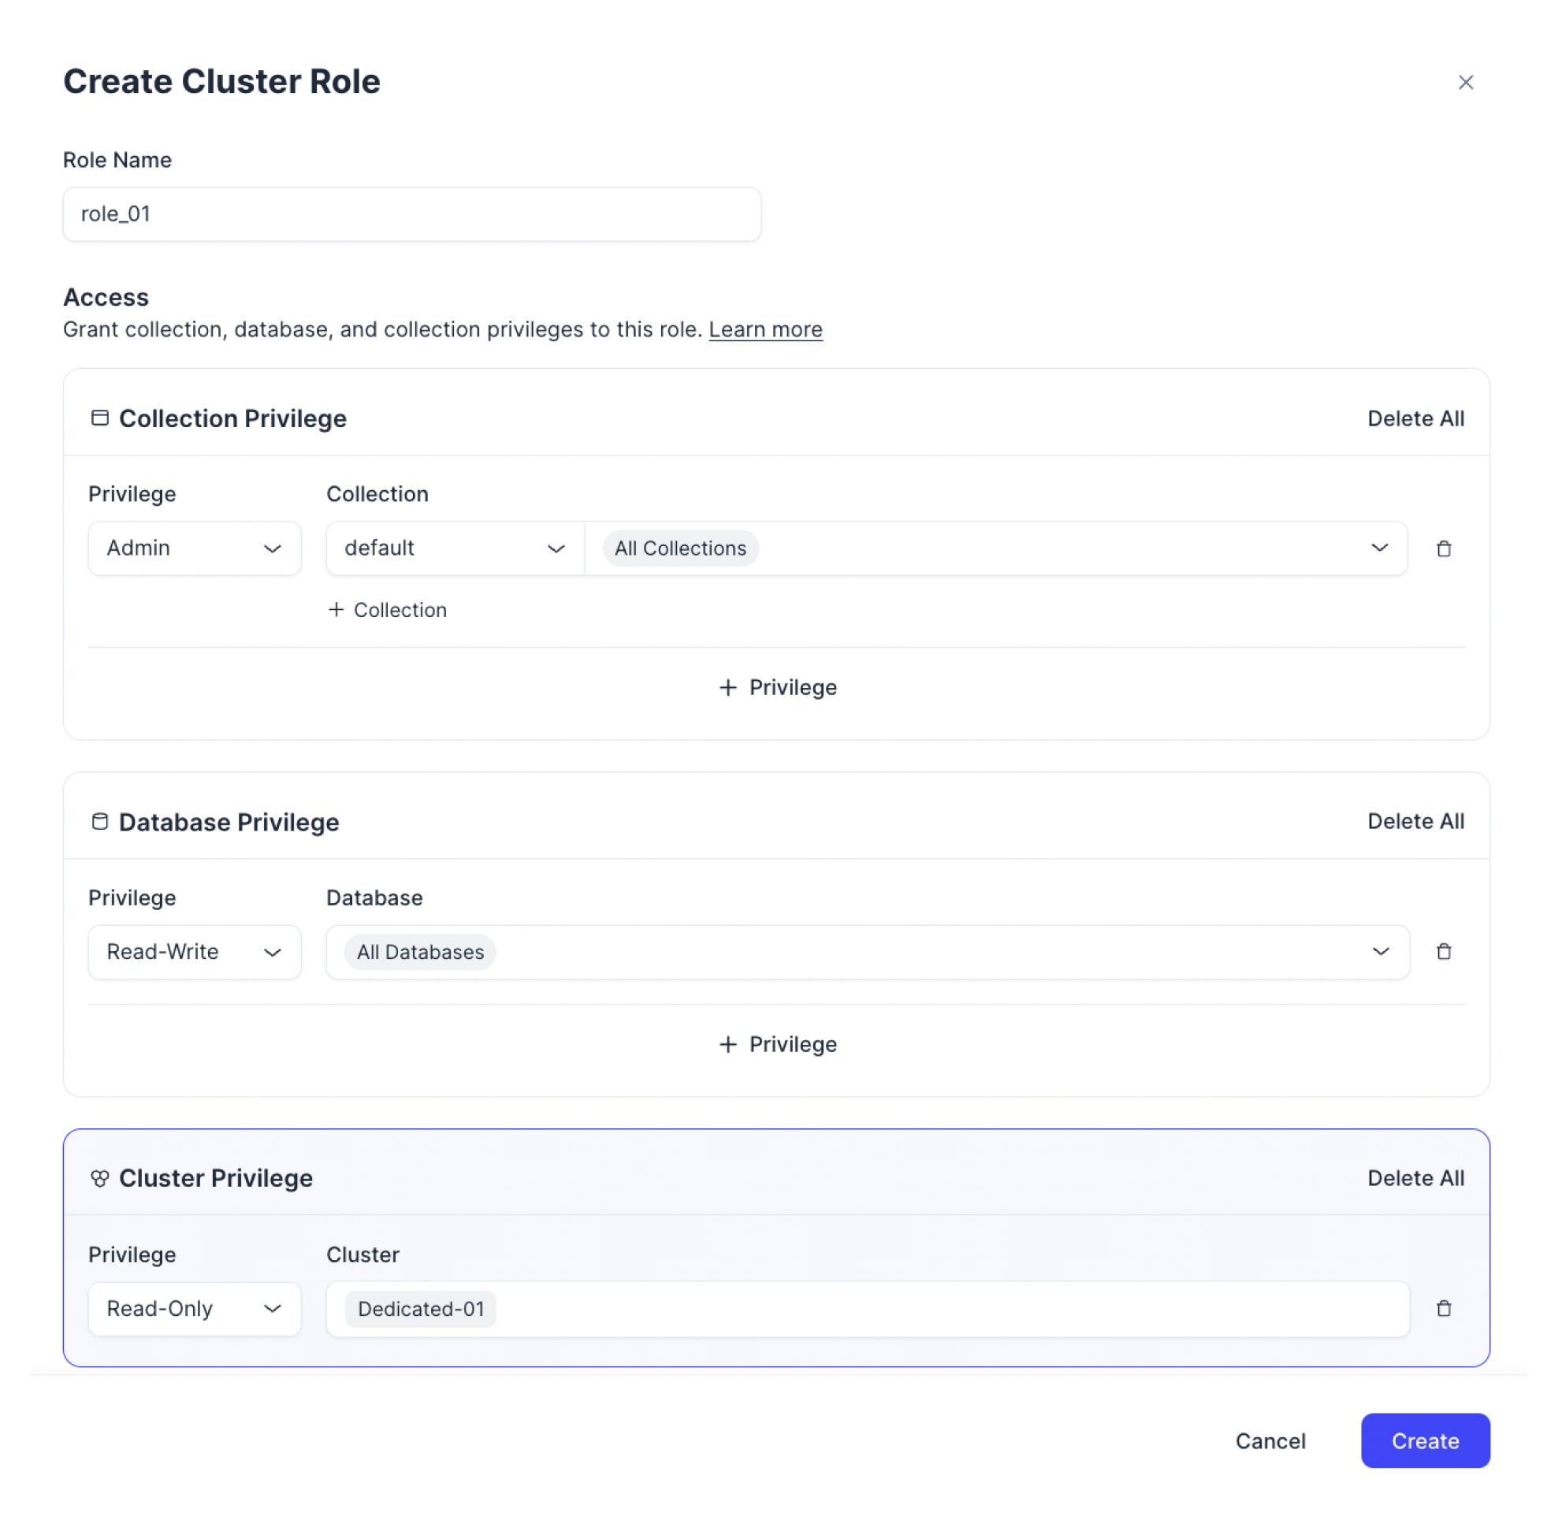Image resolution: width=1558 pixels, height=1520 pixels.
Task: Open the Read-Write privilege dropdown
Action: pos(195,953)
